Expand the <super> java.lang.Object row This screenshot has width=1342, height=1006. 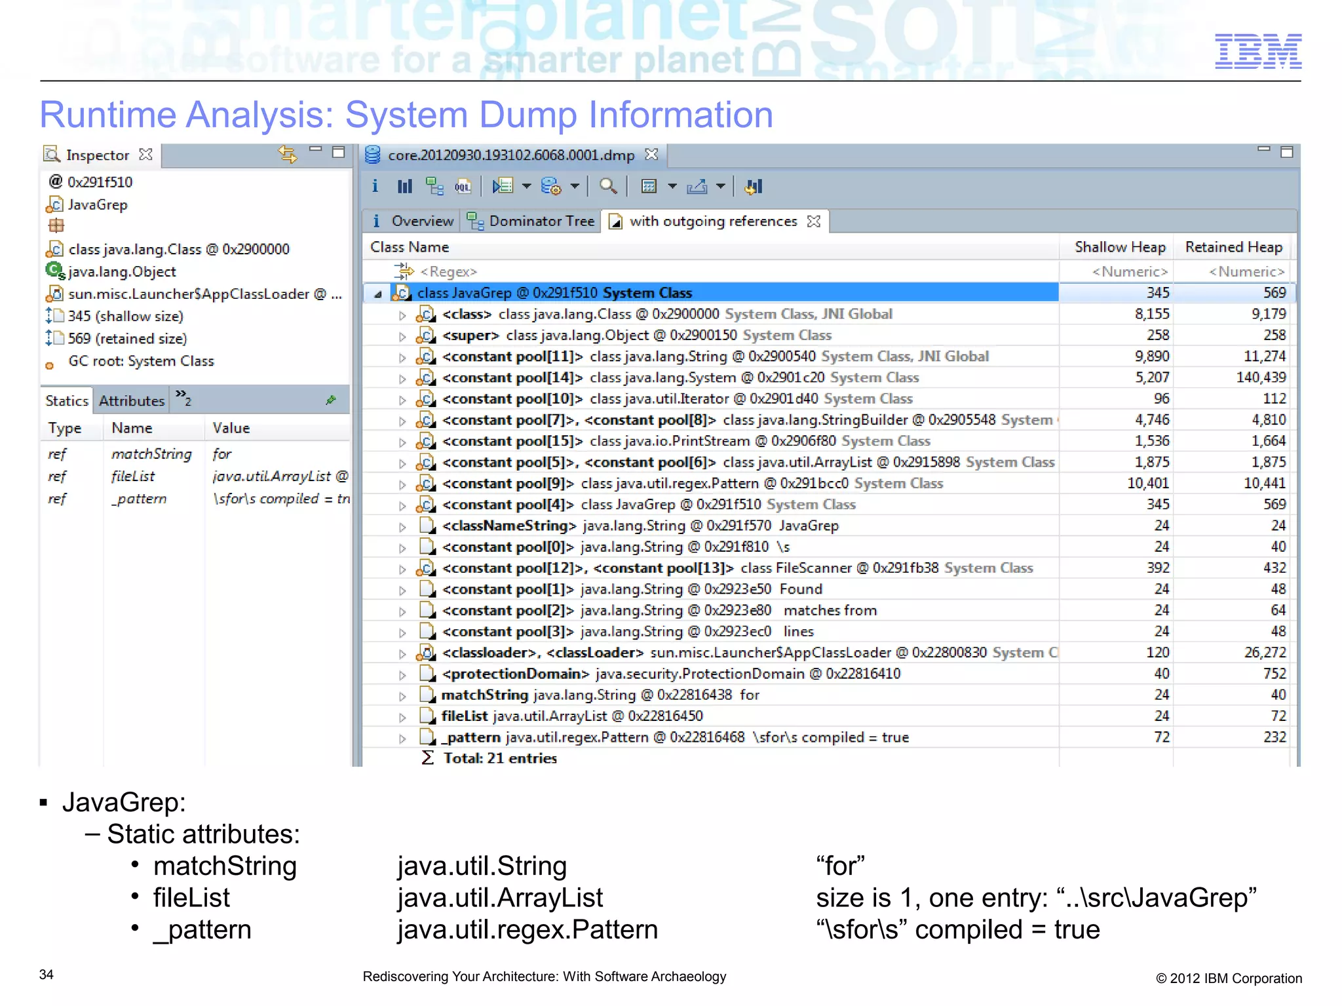[x=402, y=337]
